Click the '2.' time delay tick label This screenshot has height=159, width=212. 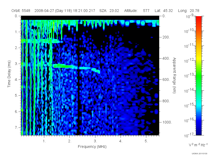(16, 48)
